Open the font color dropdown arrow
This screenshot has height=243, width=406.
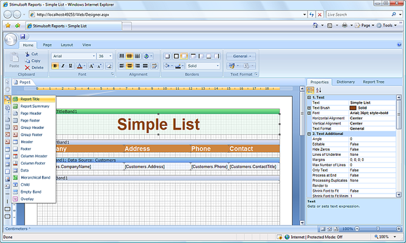(x=84, y=66)
